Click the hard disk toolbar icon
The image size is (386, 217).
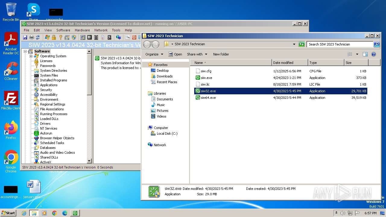tap(109, 37)
